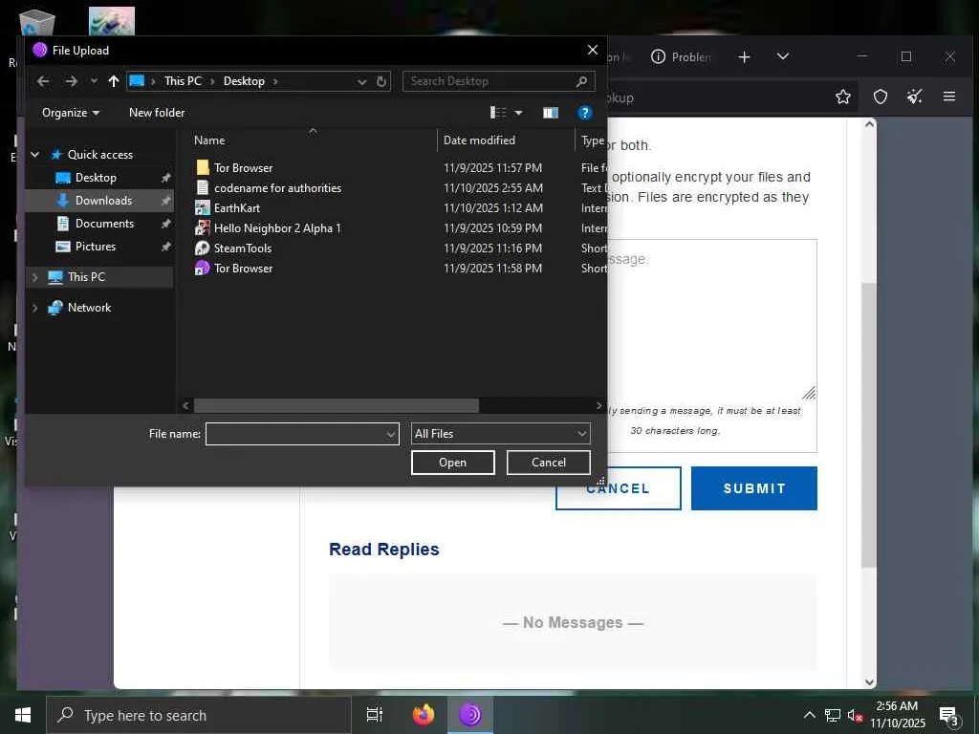979x734 pixels.
Task: Click Open button in dialog
Action: pyautogui.click(x=452, y=463)
